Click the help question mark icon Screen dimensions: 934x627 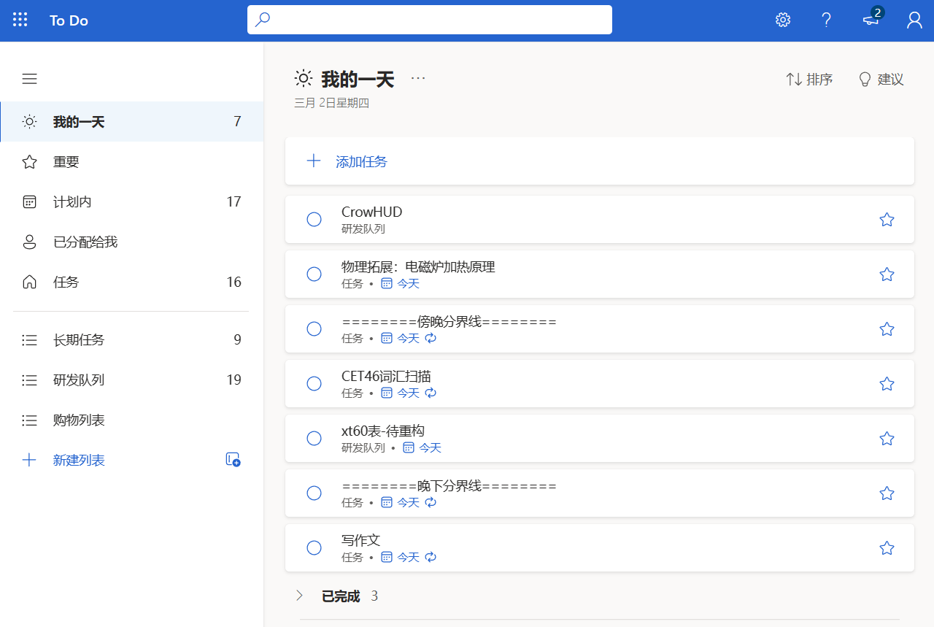pyautogui.click(x=826, y=20)
